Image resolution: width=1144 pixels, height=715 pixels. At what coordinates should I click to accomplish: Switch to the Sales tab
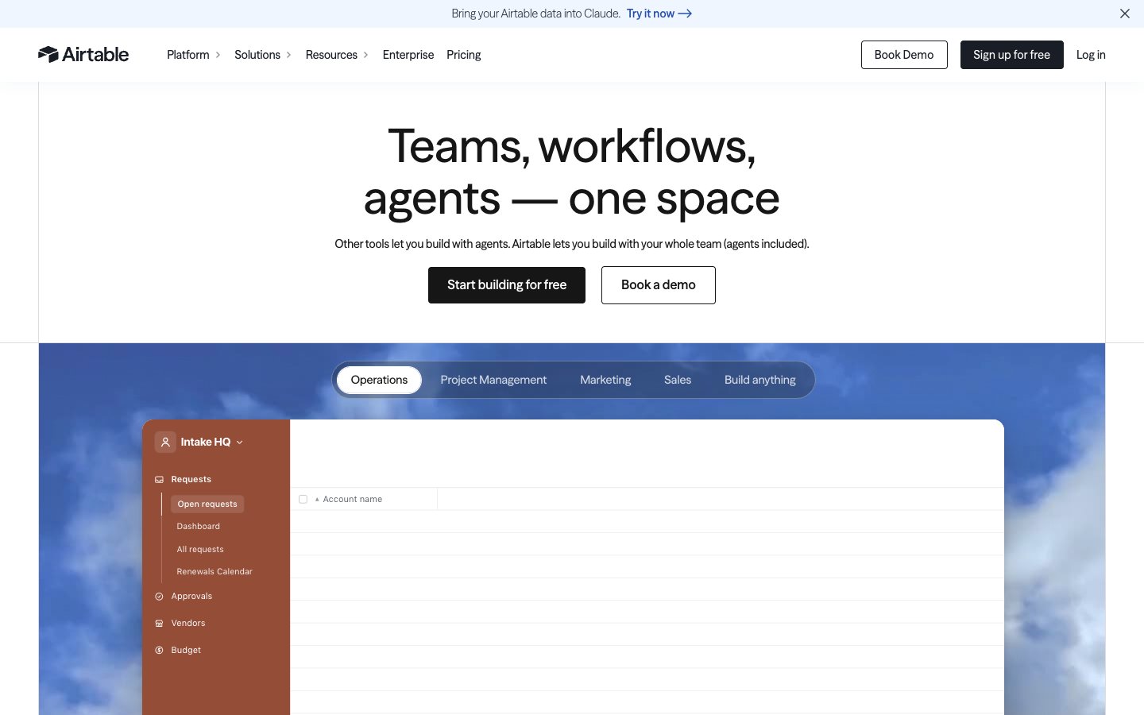(678, 380)
